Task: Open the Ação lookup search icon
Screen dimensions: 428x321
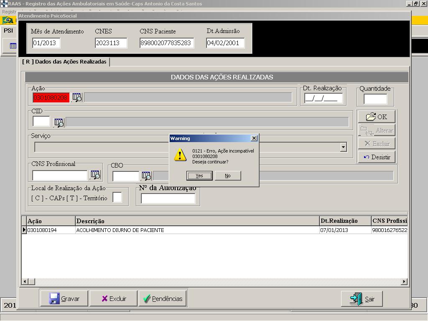Action: tap(77, 97)
